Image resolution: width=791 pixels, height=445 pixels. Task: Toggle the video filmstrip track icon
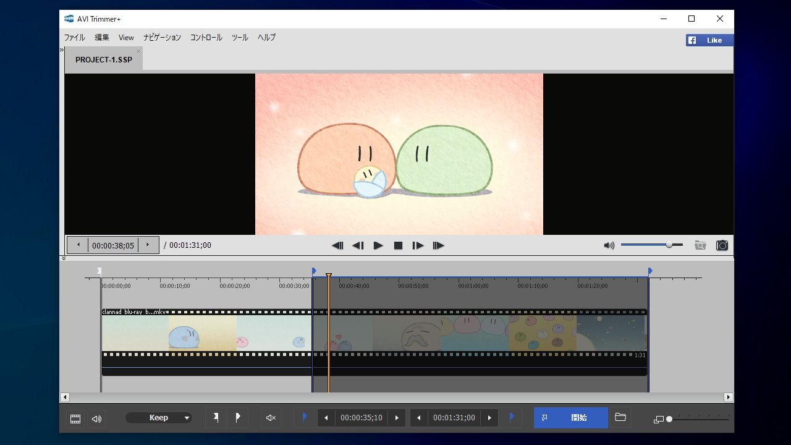[75, 418]
